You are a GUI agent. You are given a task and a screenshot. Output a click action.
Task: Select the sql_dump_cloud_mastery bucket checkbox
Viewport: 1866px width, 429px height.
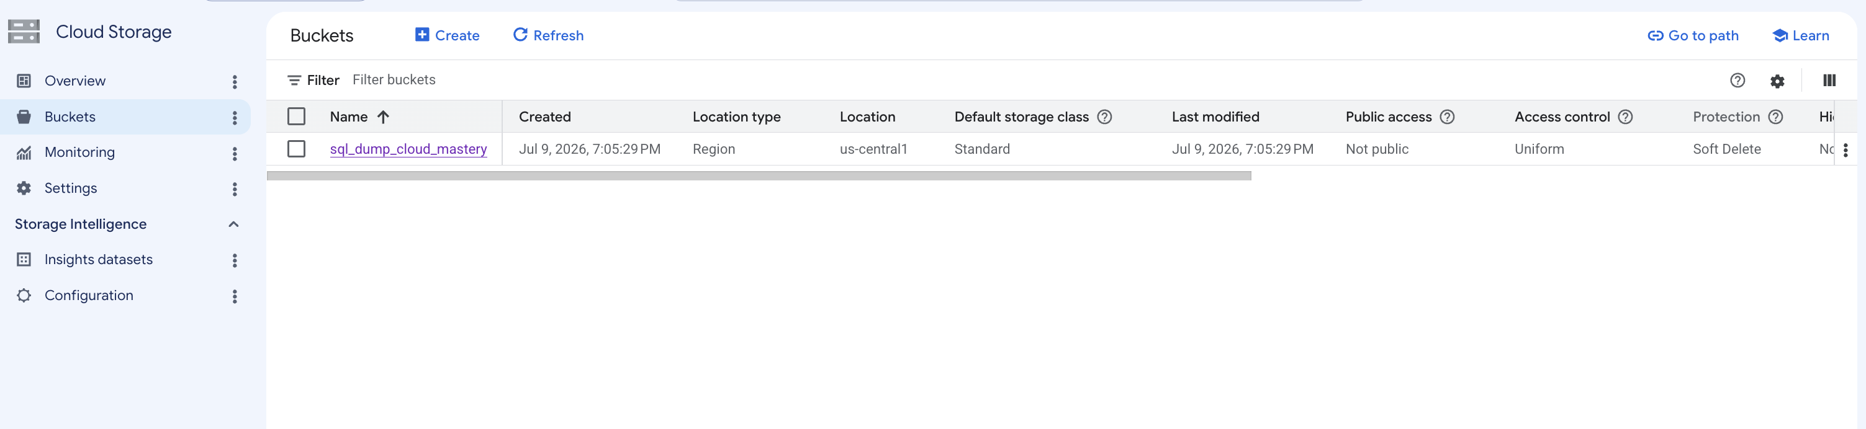(296, 149)
